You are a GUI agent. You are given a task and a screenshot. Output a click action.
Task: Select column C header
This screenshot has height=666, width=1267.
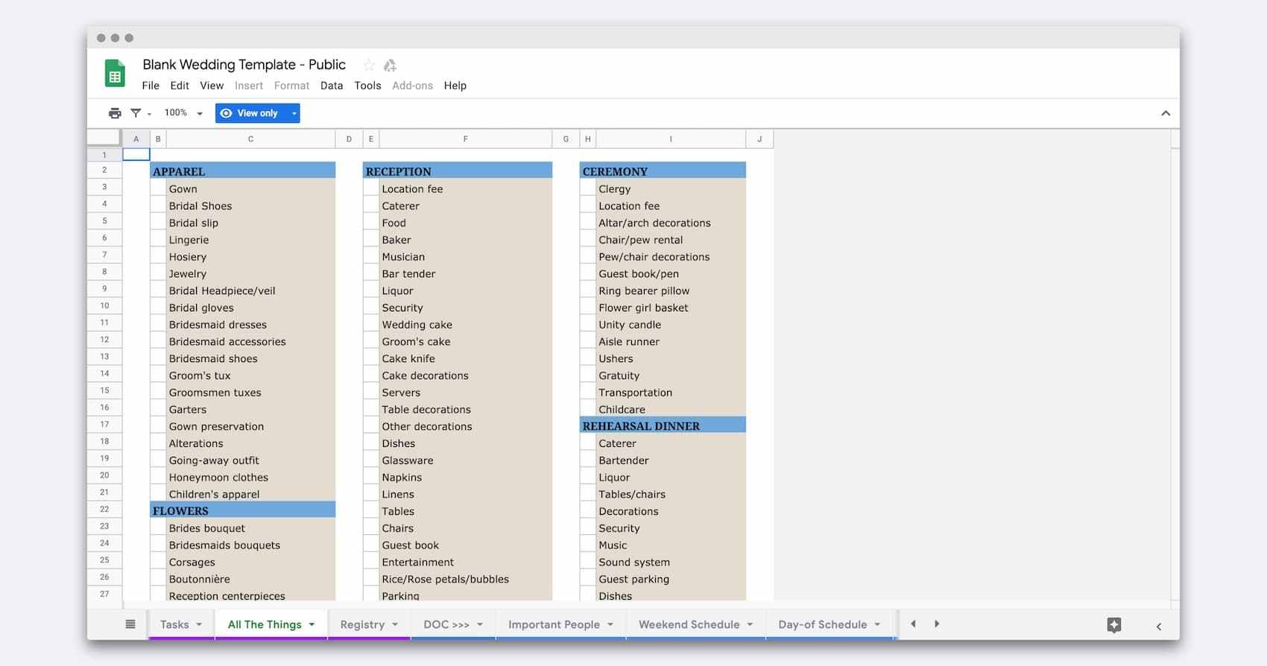(250, 139)
